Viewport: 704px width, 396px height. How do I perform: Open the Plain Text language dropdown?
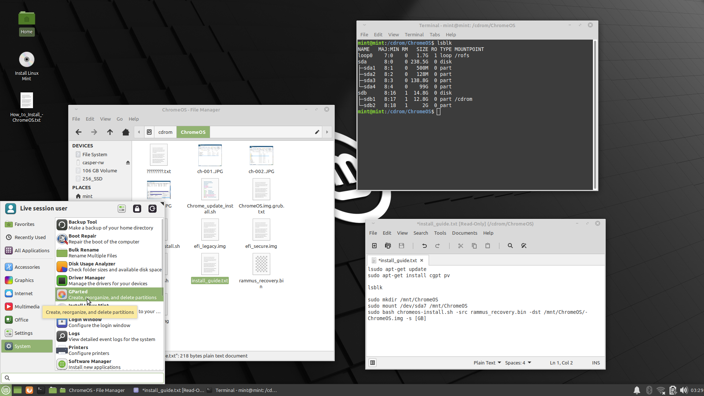click(x=487, y=363)
